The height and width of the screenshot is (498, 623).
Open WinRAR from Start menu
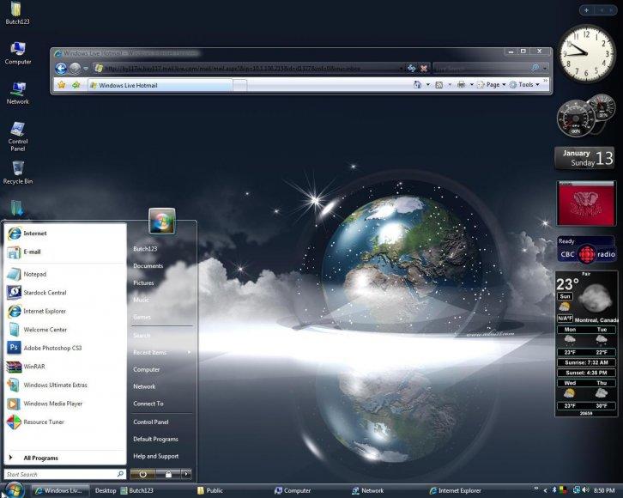65,367
